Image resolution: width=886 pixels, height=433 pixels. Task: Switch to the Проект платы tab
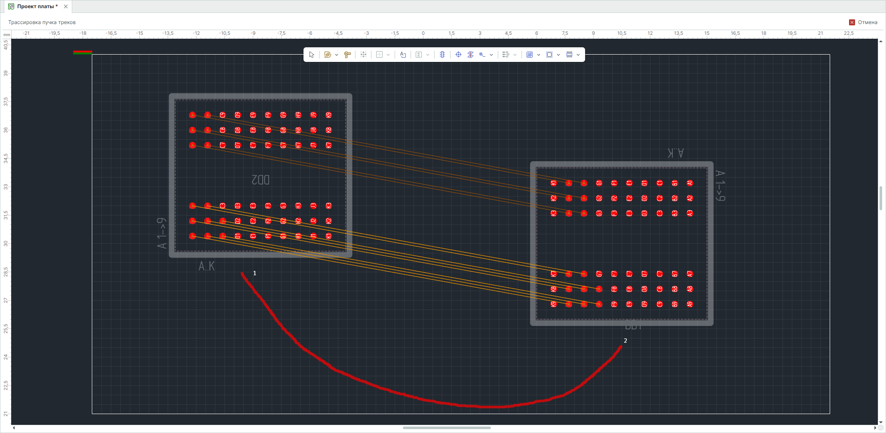[37, 6]
